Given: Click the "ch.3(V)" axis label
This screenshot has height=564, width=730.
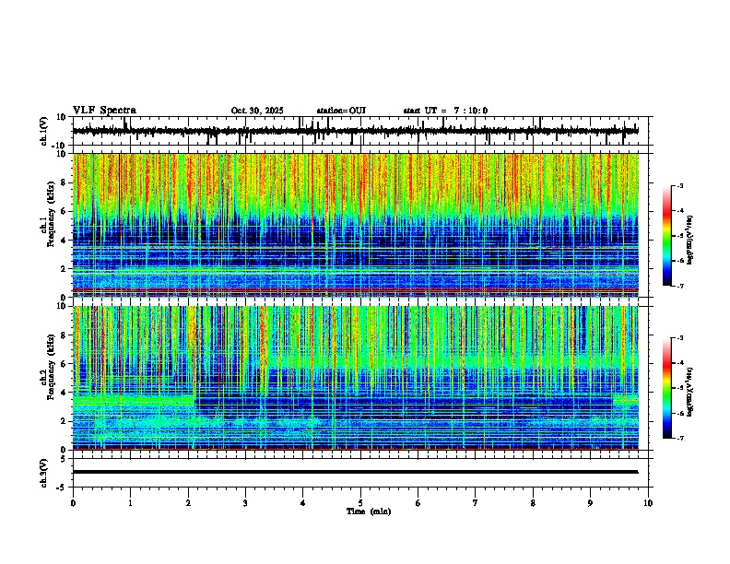Looking at the screenshot, I should (44, 473).
